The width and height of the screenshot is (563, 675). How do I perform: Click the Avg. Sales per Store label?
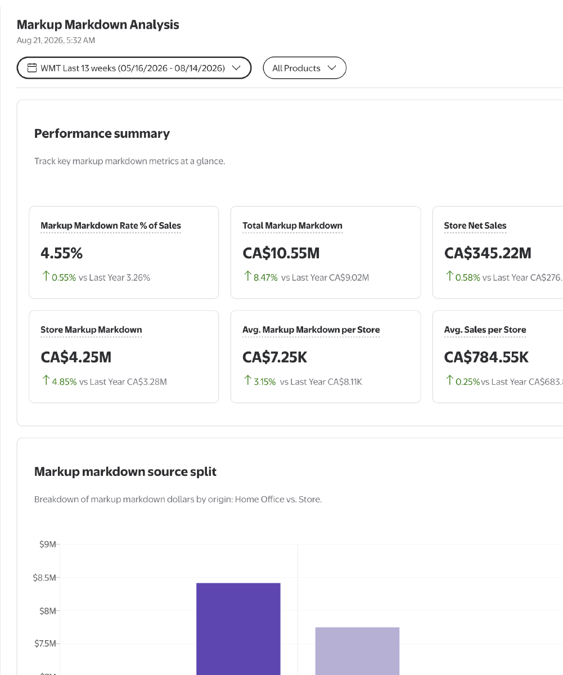pyautogui.click(x=485, y=330)
